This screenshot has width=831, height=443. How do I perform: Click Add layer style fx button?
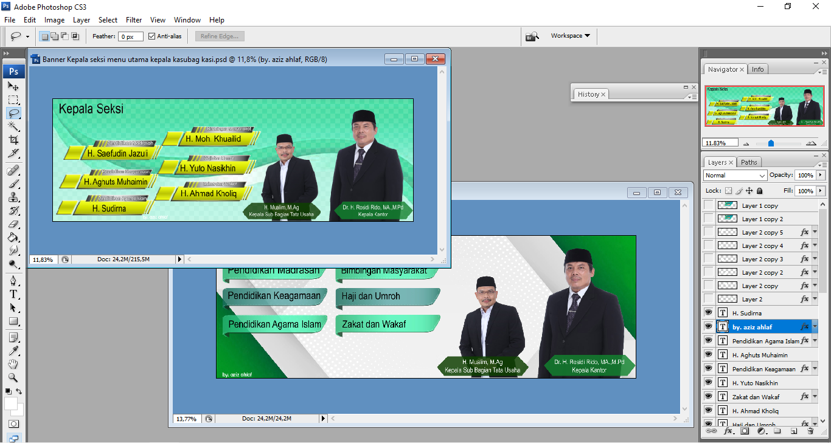pos(728,431)
